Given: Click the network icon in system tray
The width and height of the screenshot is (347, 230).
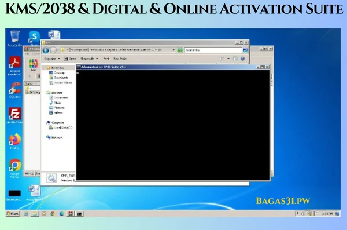Looking at the screenshot, I should click(x=309, y=214).
